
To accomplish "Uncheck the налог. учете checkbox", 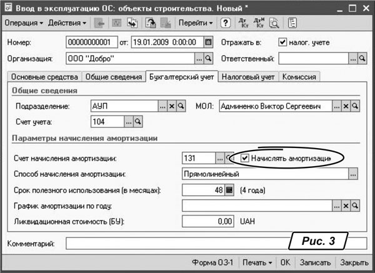I will (282, 42).
